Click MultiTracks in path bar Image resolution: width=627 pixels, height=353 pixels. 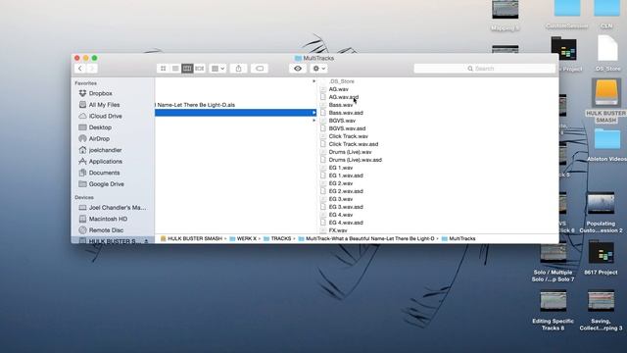click(x=458, y=238)
